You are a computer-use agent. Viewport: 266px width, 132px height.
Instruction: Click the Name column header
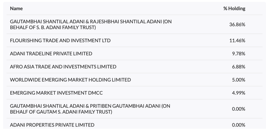[16, 9]
